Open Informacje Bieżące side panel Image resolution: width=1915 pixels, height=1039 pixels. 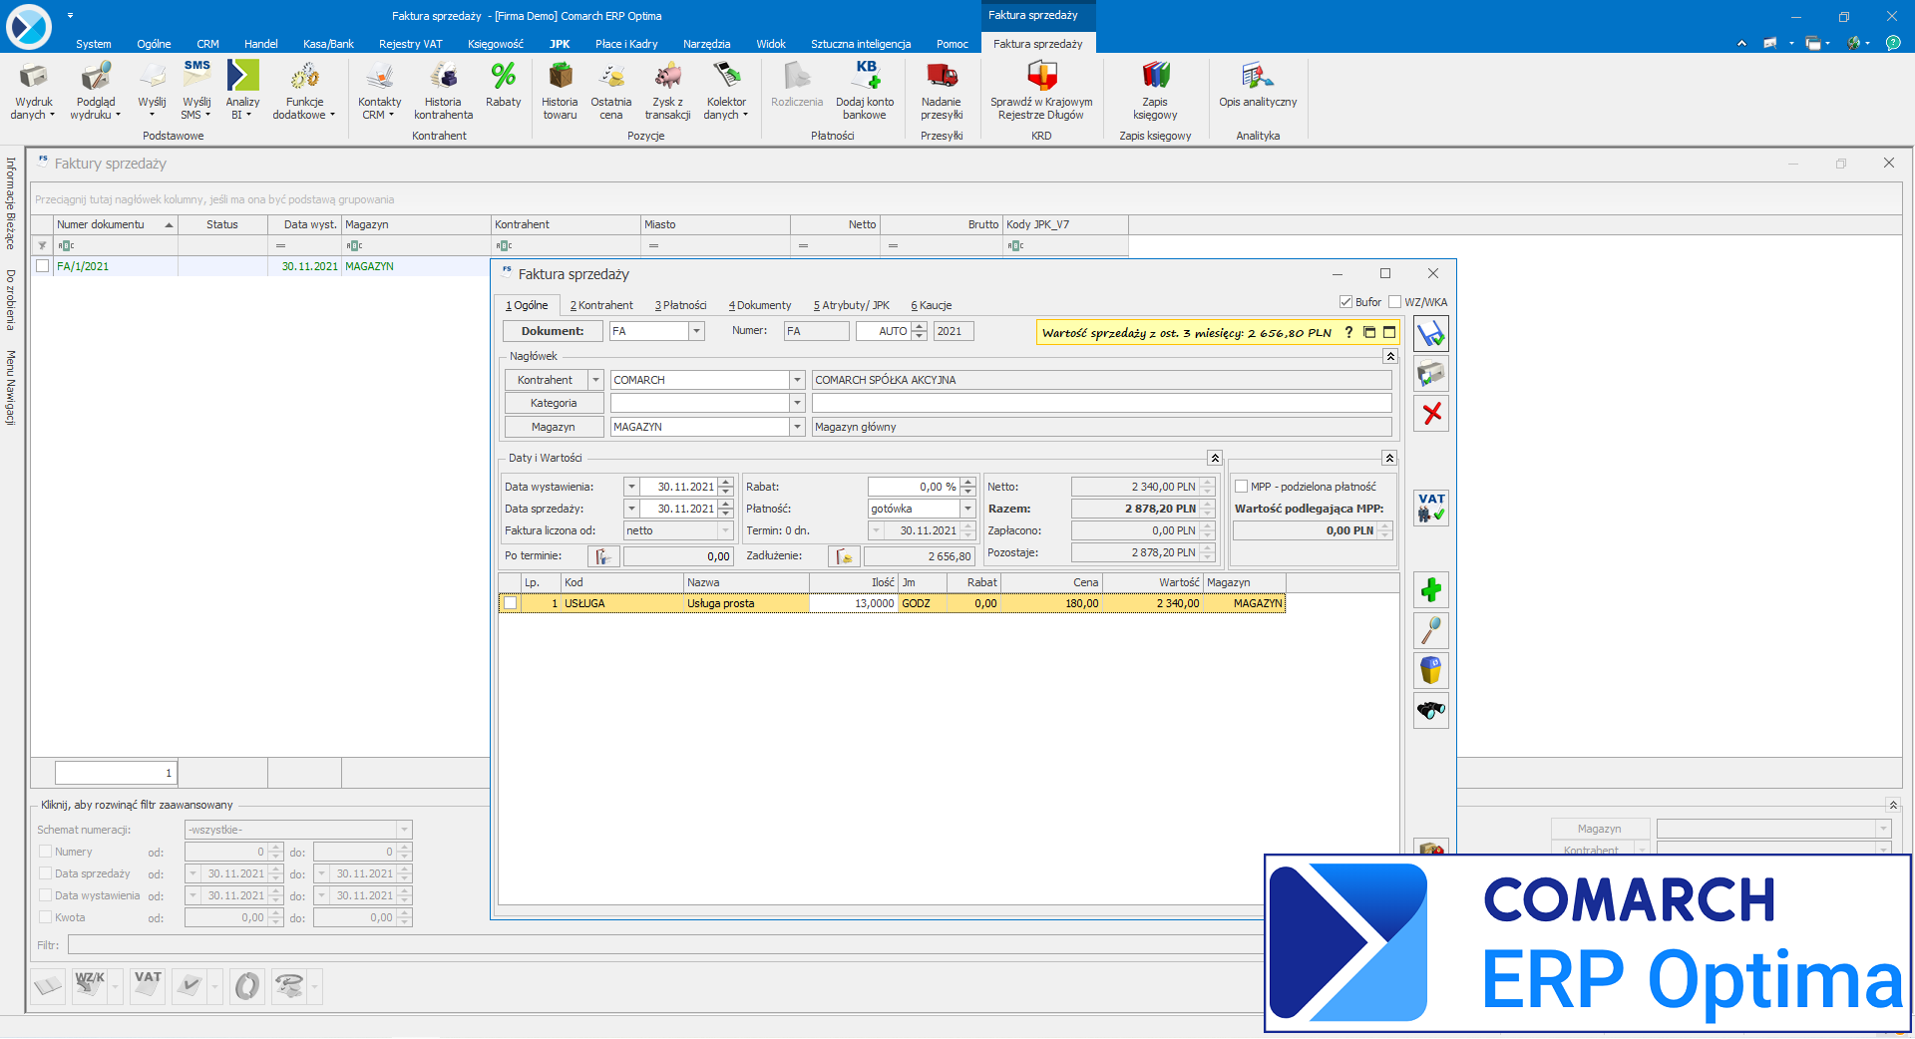11,202
